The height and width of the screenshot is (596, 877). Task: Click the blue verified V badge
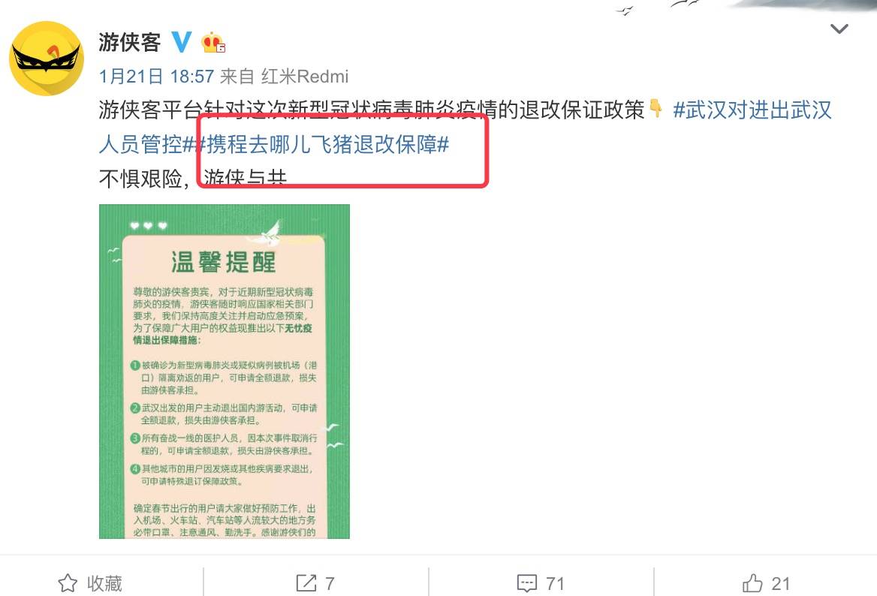pos(181,42)
